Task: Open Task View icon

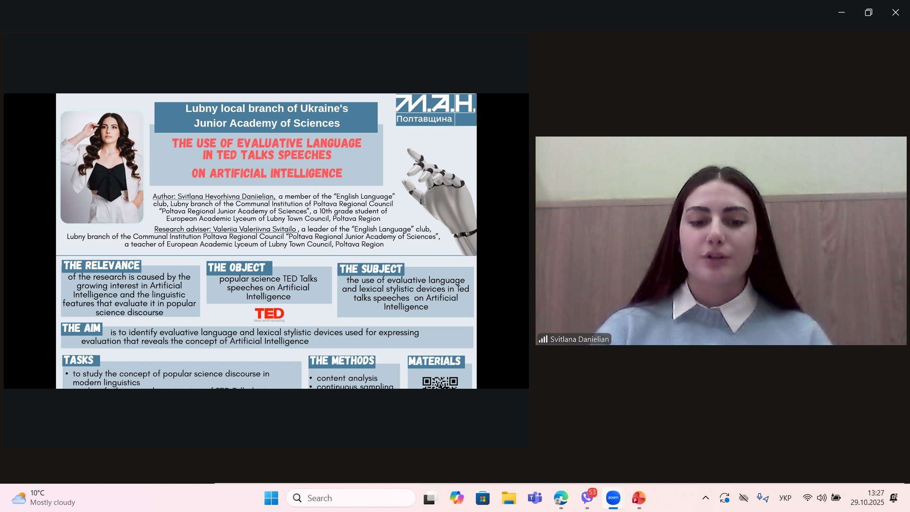Action: click(x=429, y=498)
